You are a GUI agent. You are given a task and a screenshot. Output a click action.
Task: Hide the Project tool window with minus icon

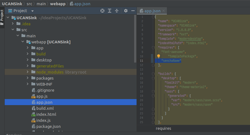pyautogui.click(x=133, y=11)
